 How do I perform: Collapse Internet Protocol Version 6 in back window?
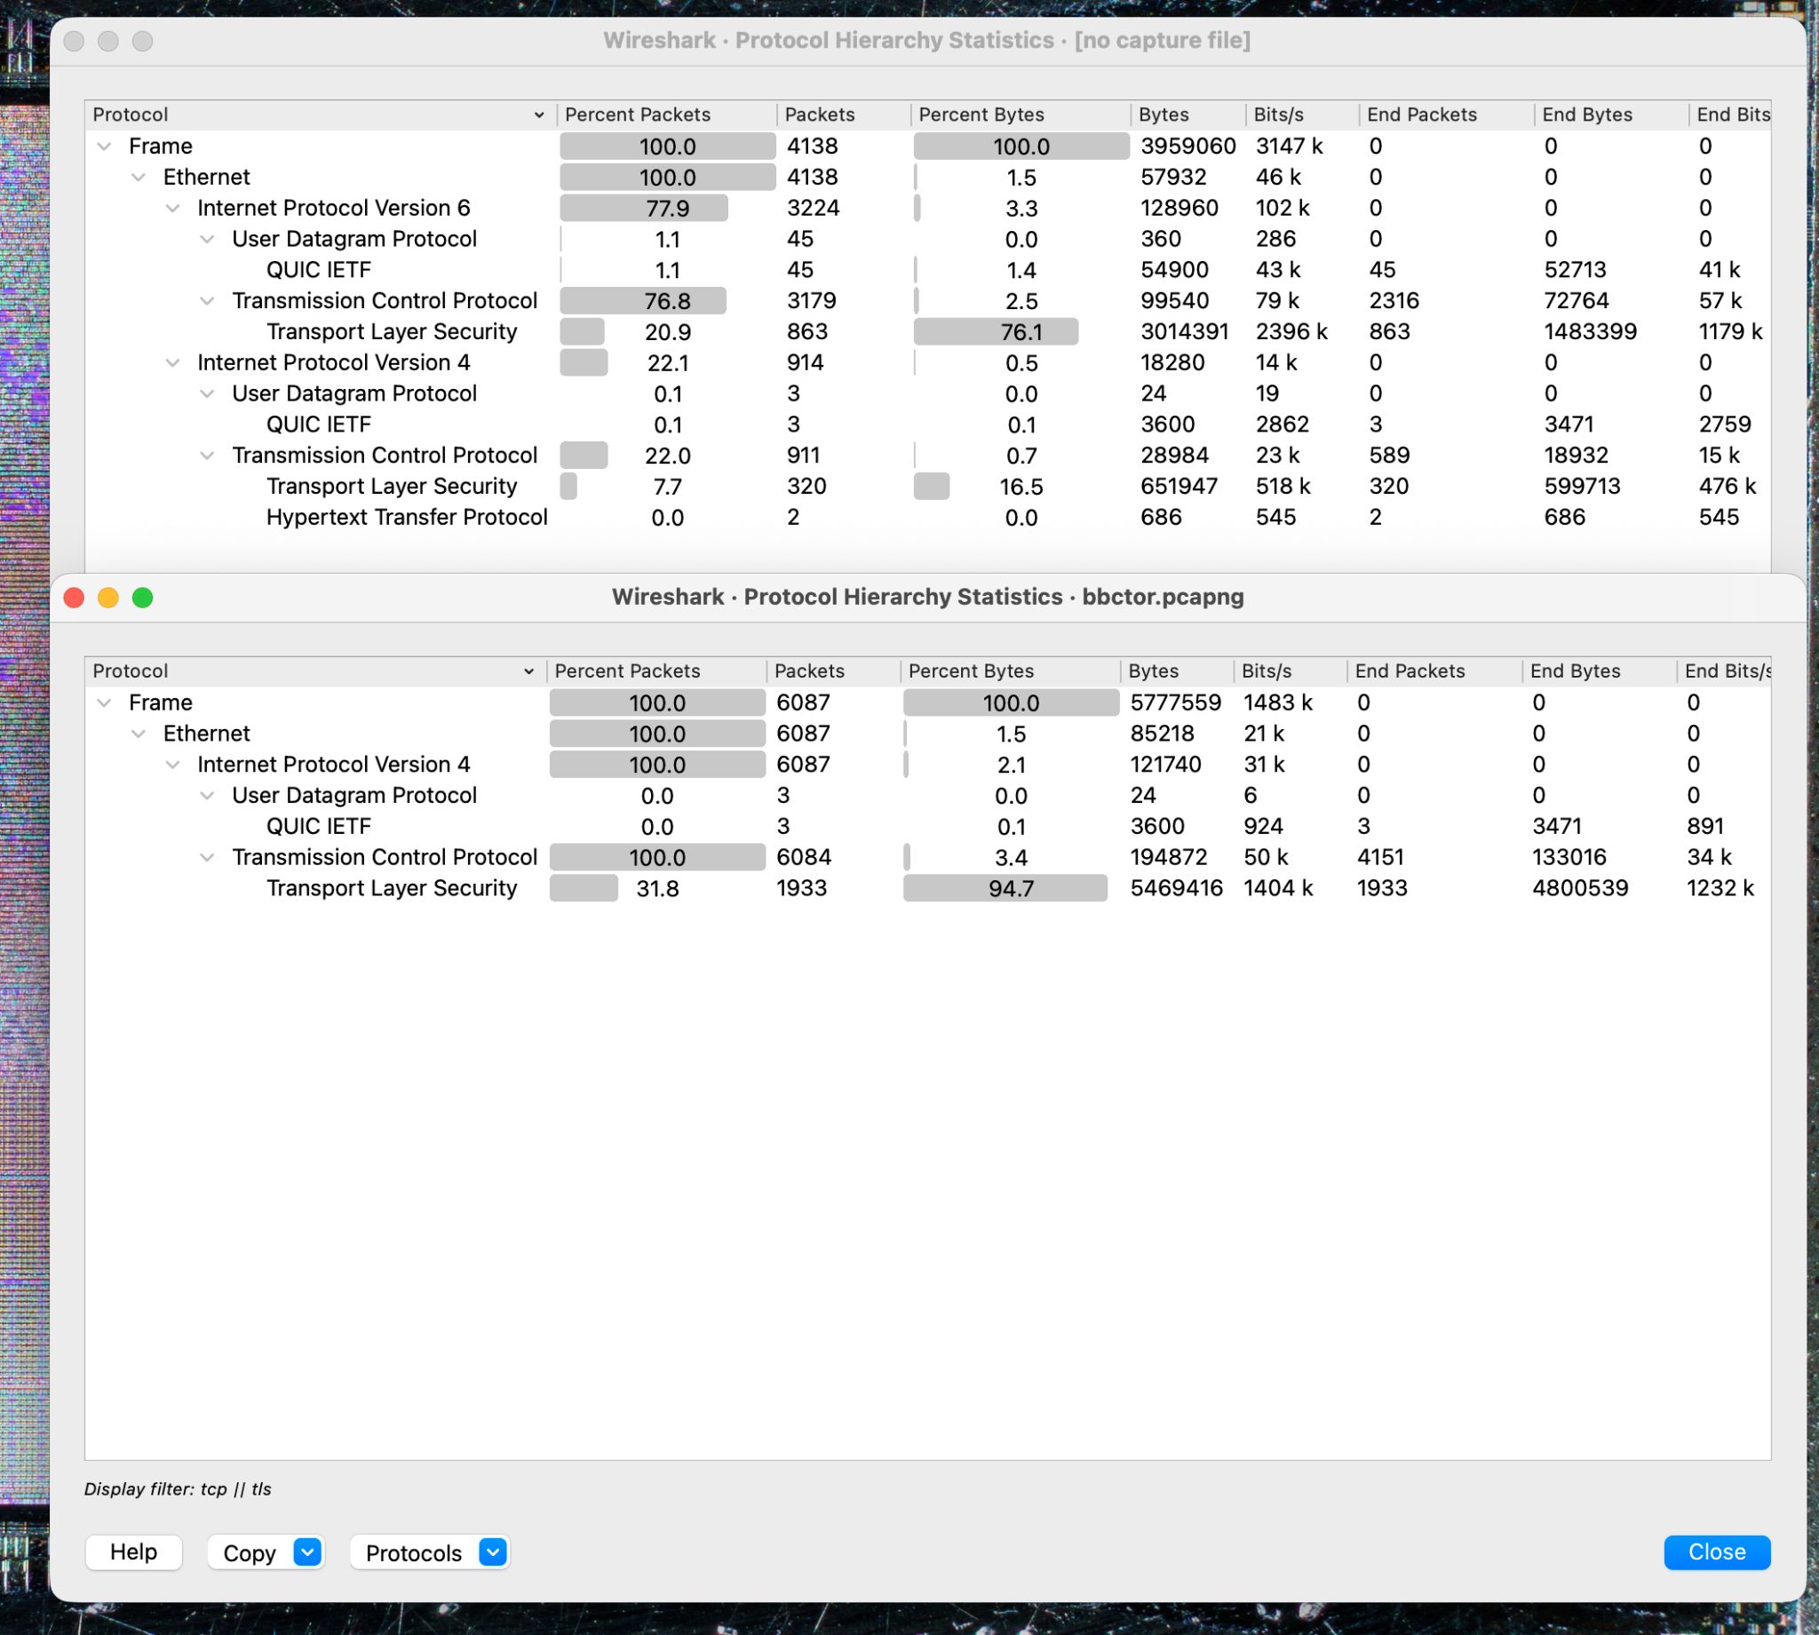pos(172,208)
